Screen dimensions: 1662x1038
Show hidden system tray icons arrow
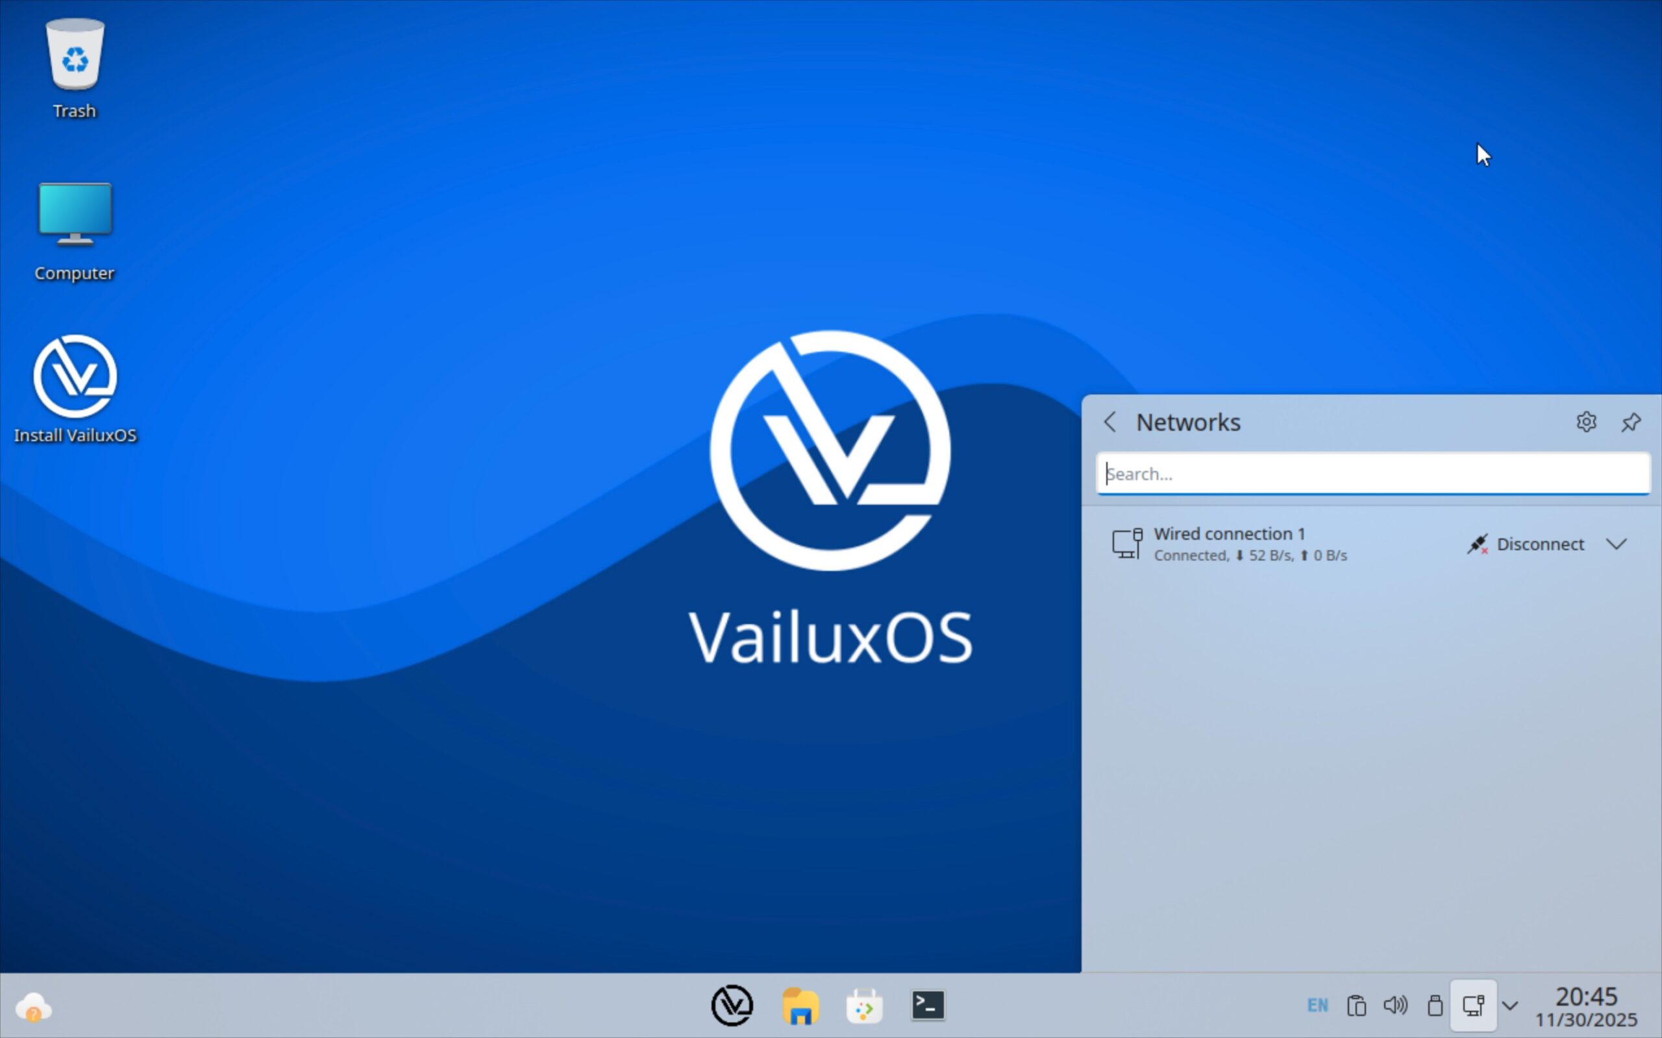click(x=1510, y=1006)
